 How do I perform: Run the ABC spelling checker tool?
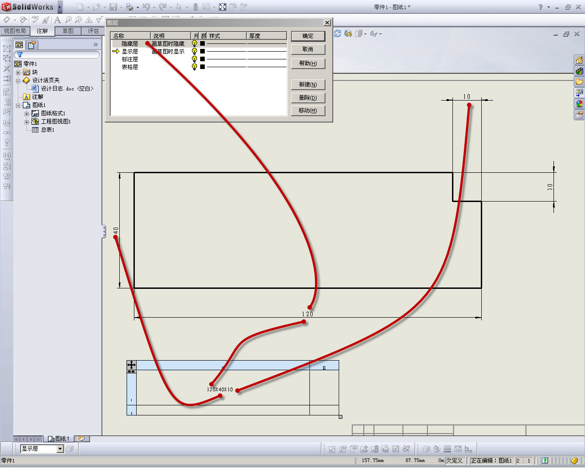35,20
